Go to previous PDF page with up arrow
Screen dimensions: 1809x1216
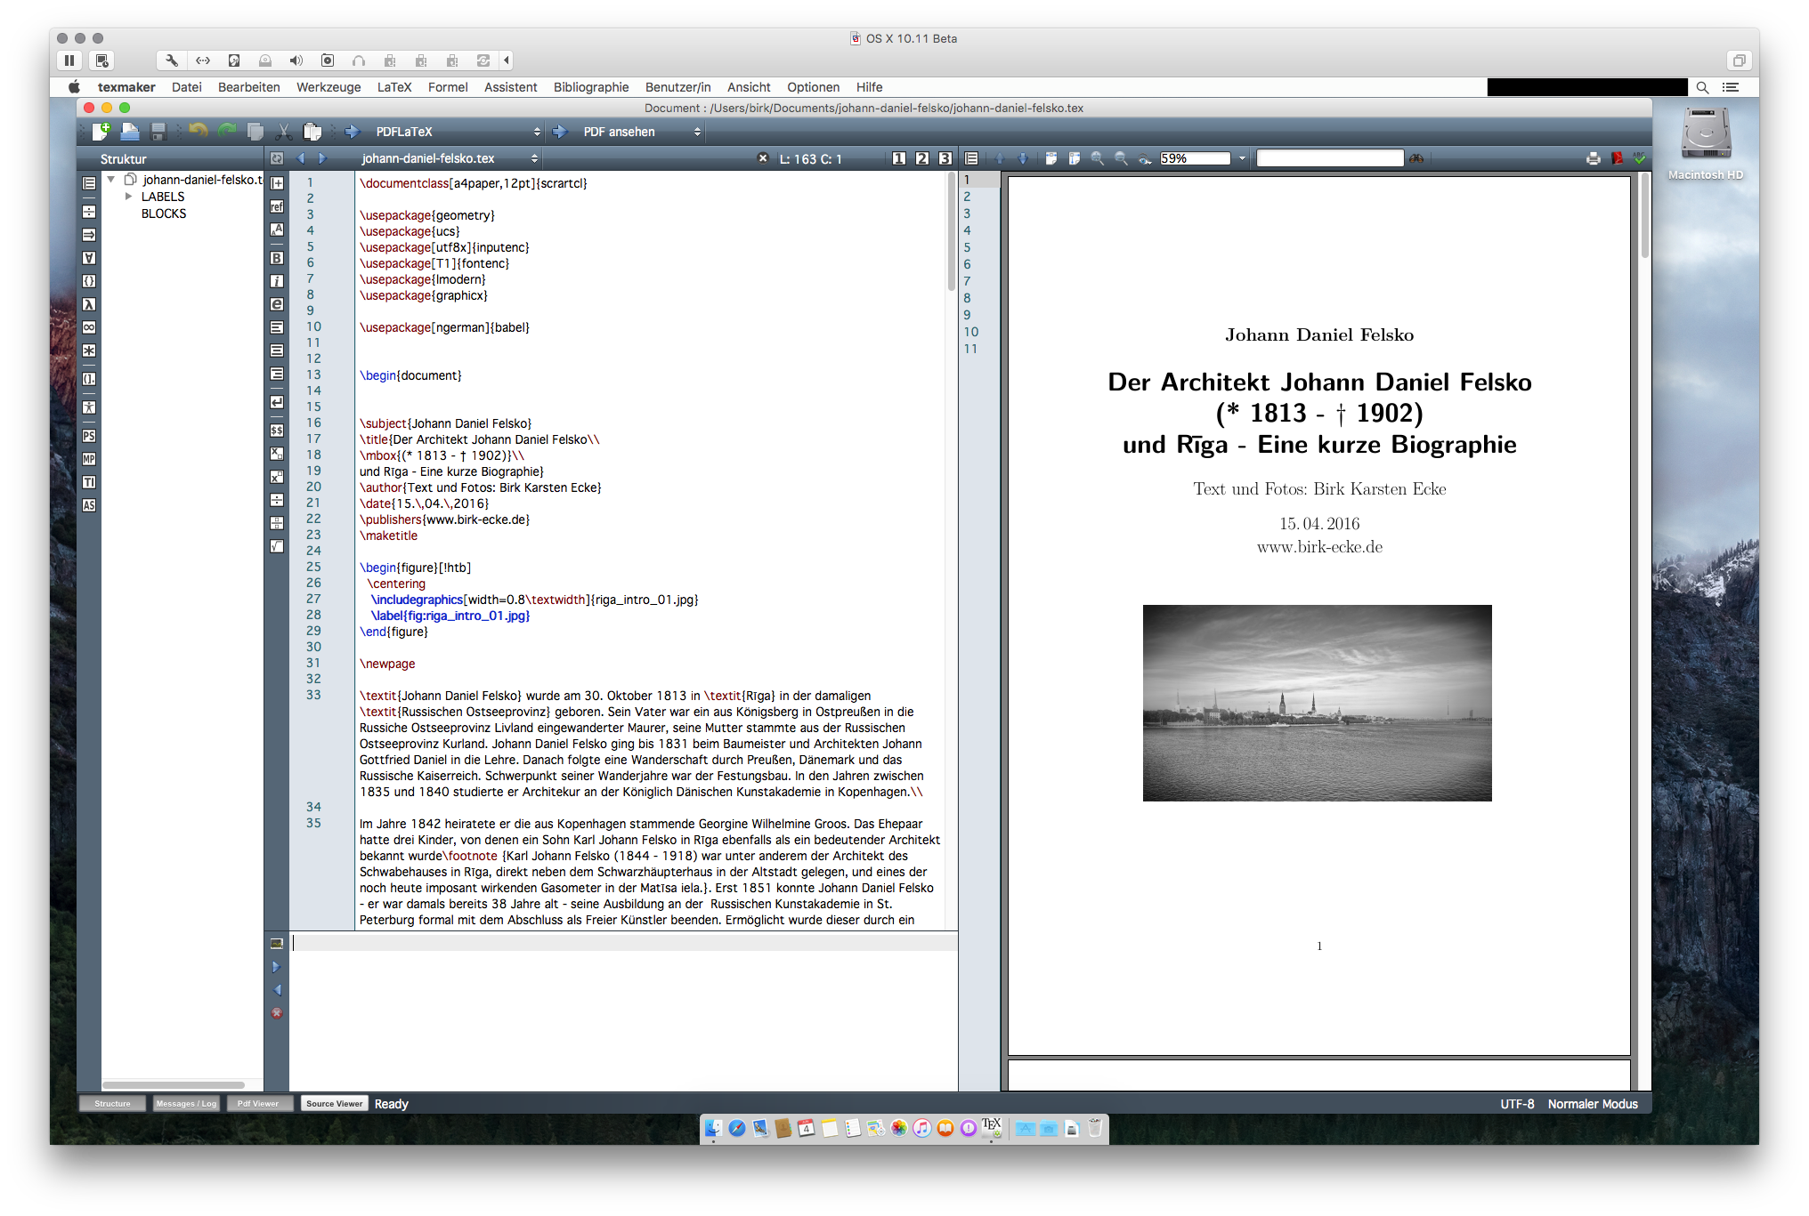(999, 158)
